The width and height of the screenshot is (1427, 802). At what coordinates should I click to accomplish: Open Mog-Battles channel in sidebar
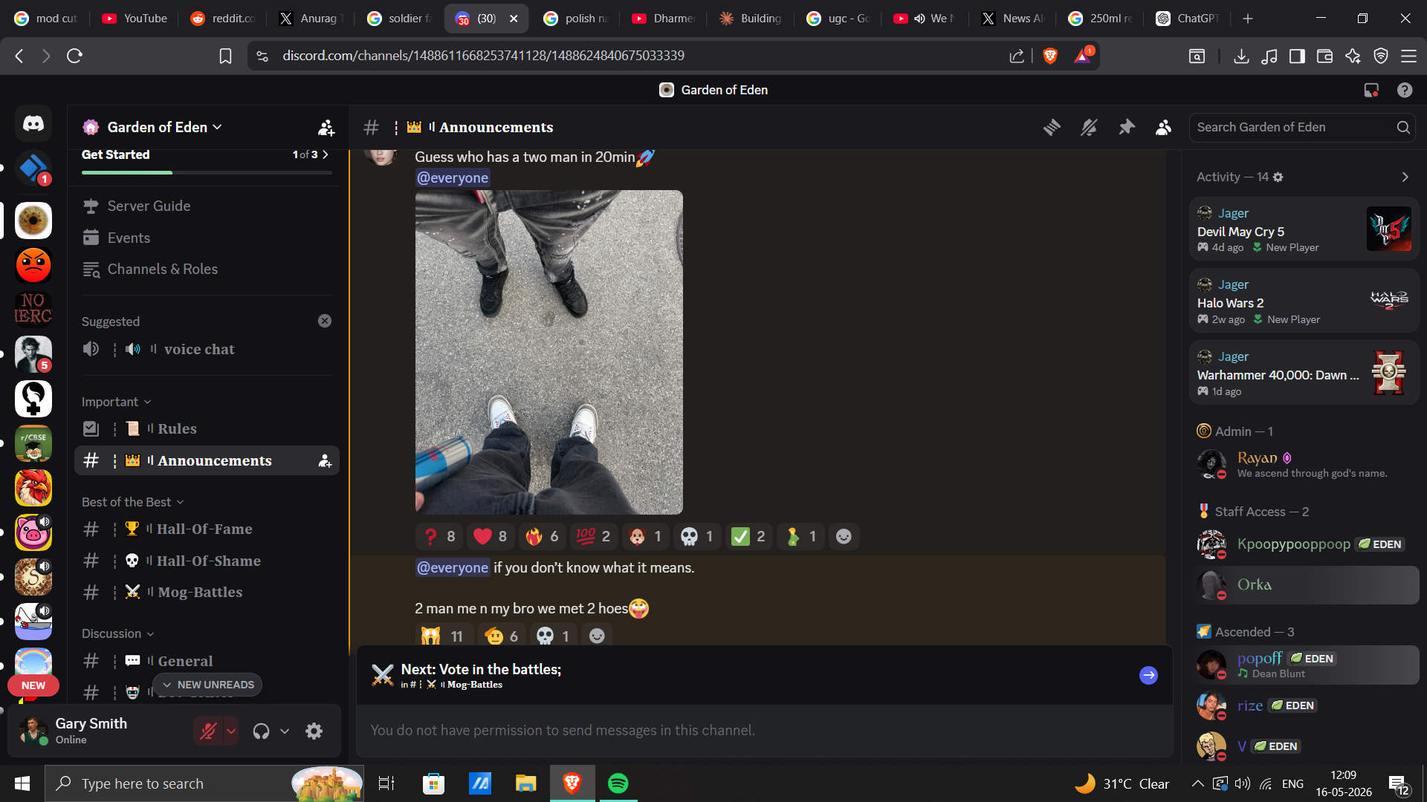click(207, 592)
